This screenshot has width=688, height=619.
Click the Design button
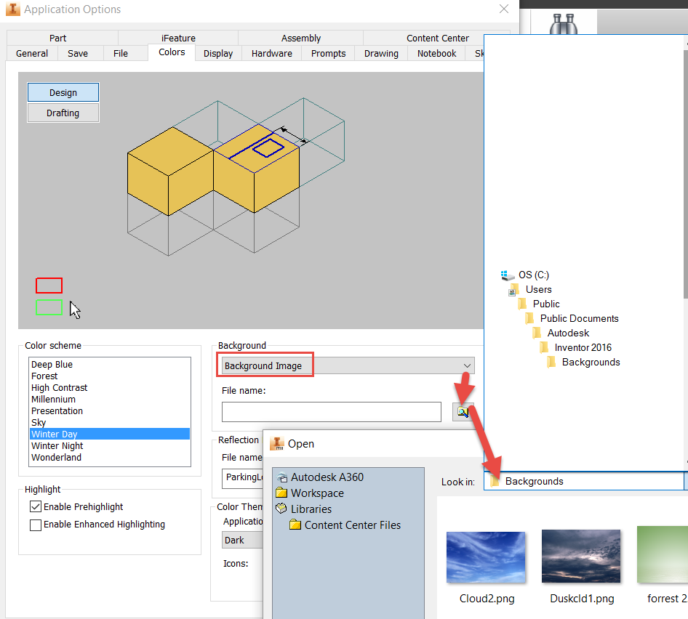click(x=63, y=92)
